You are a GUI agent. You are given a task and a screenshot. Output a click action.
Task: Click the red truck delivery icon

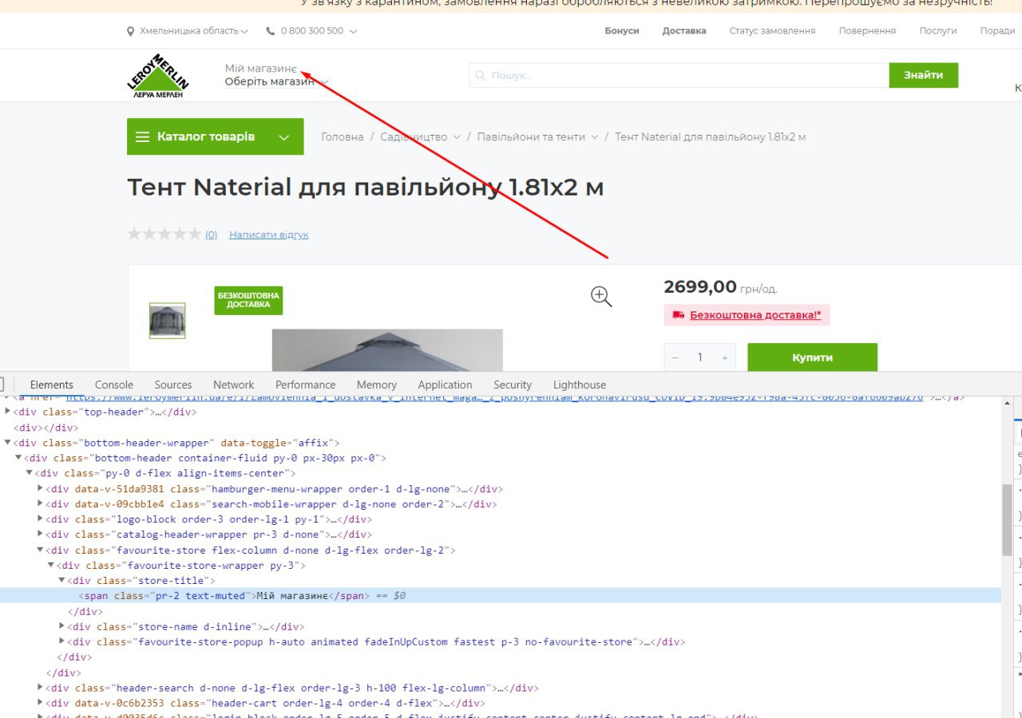pos(679,315)
